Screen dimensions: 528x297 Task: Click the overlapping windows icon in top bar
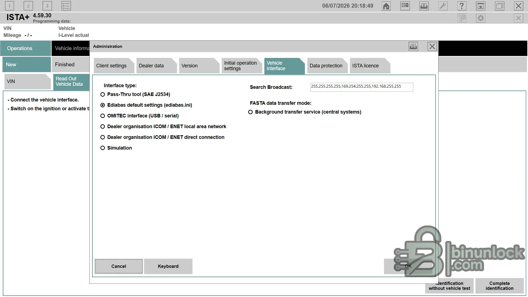pyautogui.click(x=500, y=6)
